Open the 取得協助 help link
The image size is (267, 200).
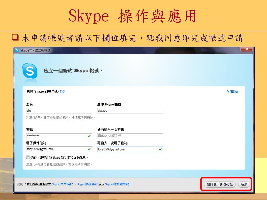(233, 92)
